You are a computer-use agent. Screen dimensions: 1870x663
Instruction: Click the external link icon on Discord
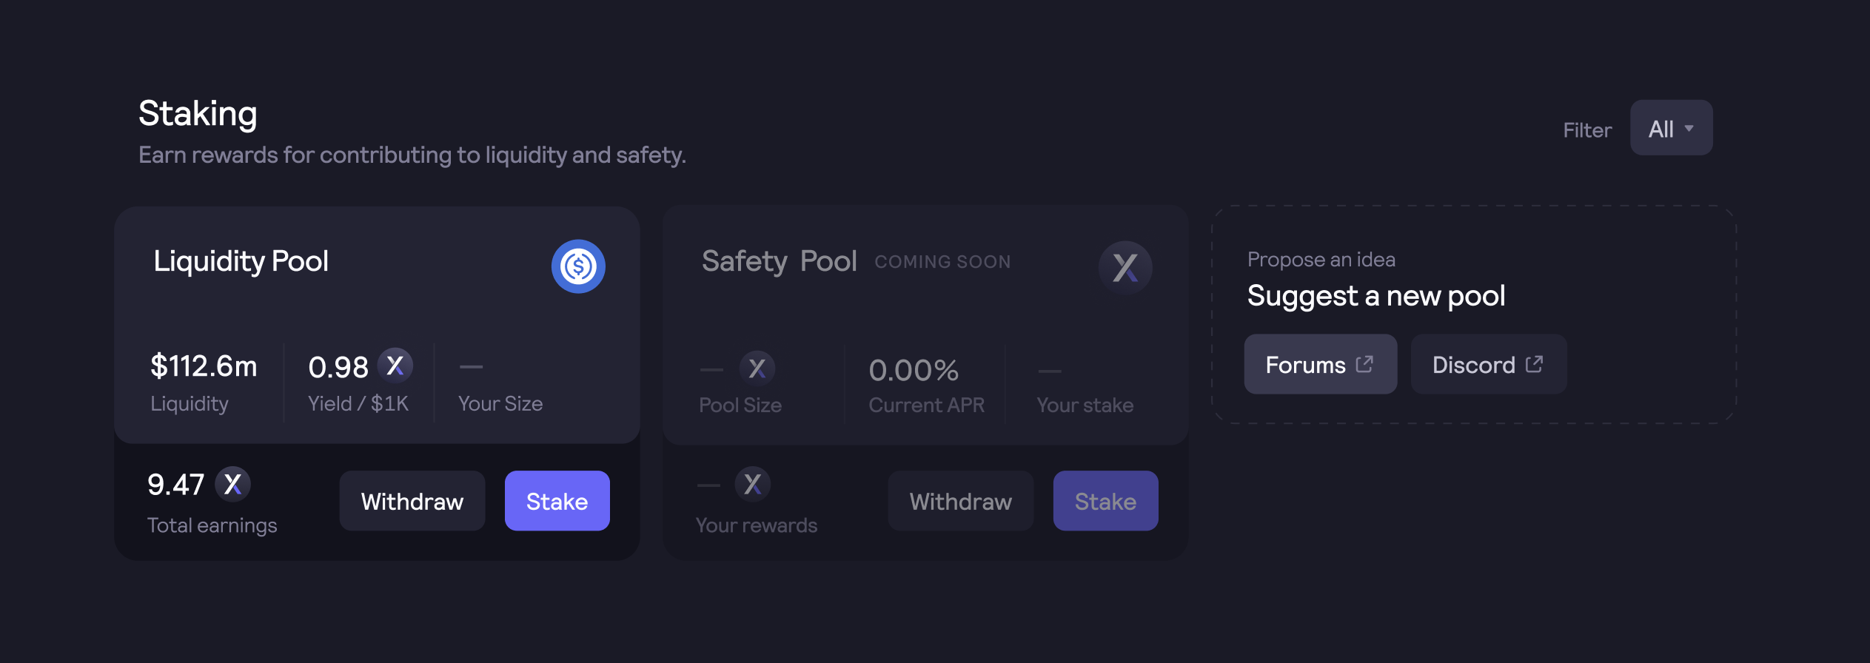coord(1535,364)
